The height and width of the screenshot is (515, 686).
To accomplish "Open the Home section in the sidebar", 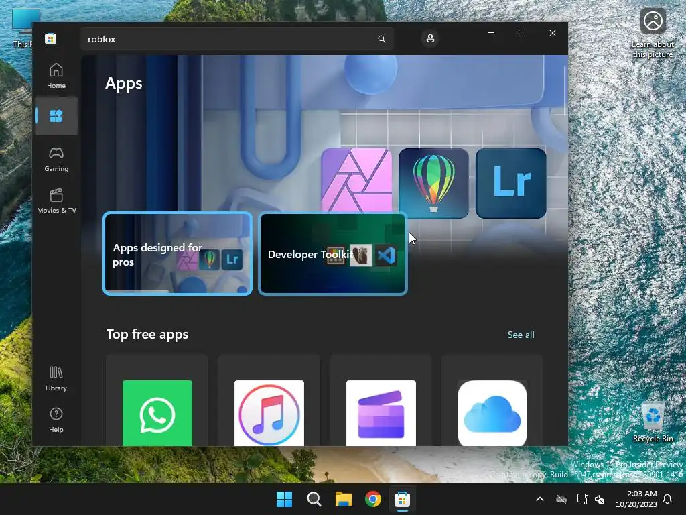I will coord(56,76).
